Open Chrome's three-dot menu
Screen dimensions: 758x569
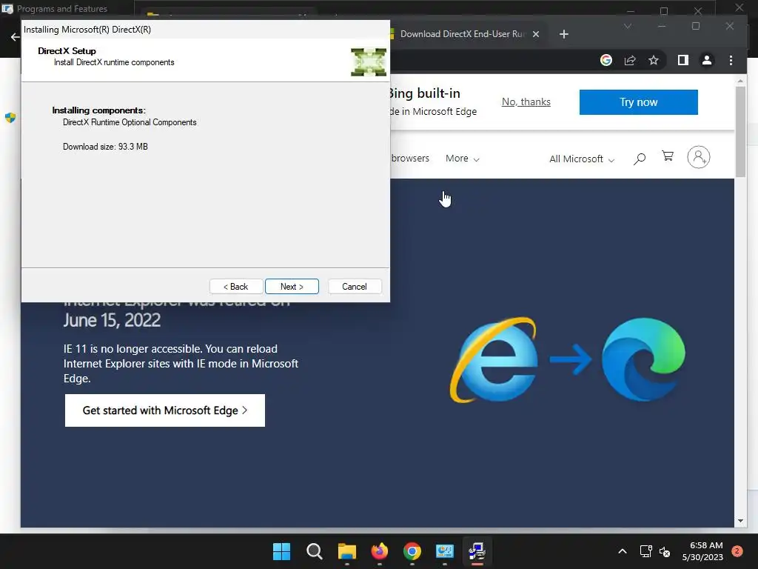click(731, 60)
